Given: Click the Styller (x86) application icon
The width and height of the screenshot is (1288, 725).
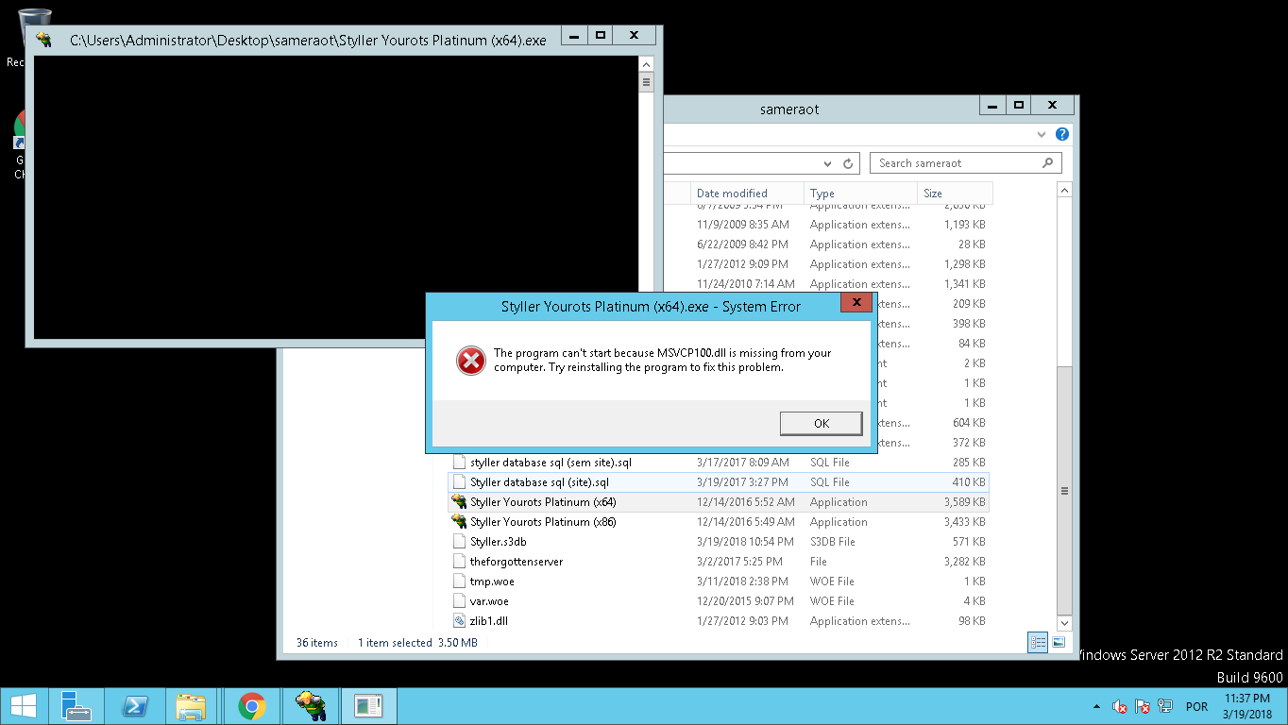Looking at the screenshot, I should [459, 522].
